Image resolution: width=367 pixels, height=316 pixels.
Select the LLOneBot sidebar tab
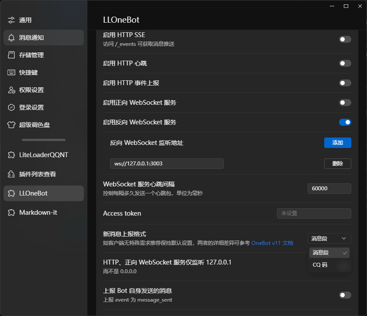44,193
